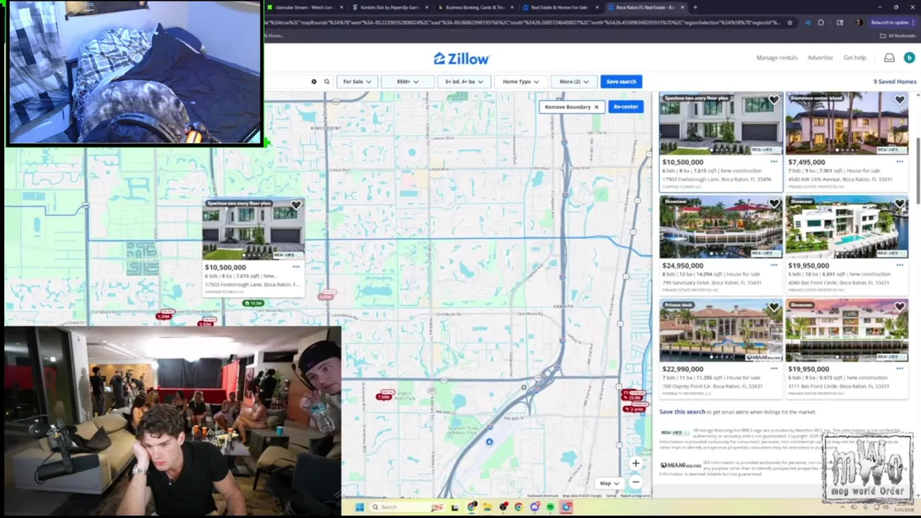The image size is (921, 518).
Task: Favorite the 4080 Ibis Point Circle listing
Action: click(x=899, y=204)
